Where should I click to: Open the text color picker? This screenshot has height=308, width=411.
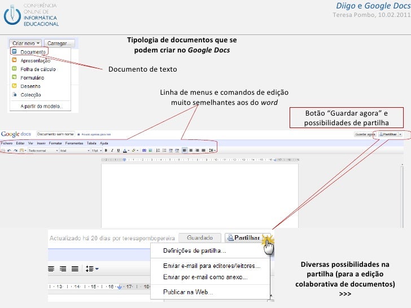[126, 150]
